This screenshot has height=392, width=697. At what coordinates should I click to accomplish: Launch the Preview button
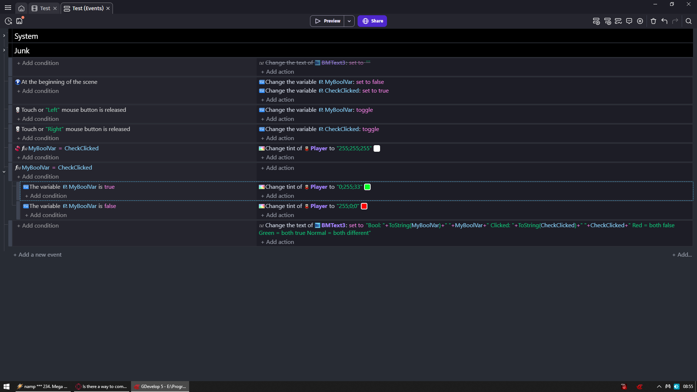(x=327, y=21)
